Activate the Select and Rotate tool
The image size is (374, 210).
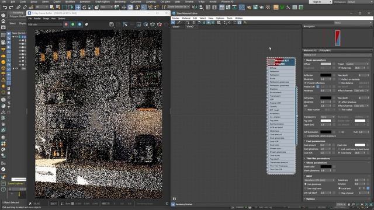pyautogui.click(x=84, y=8)
